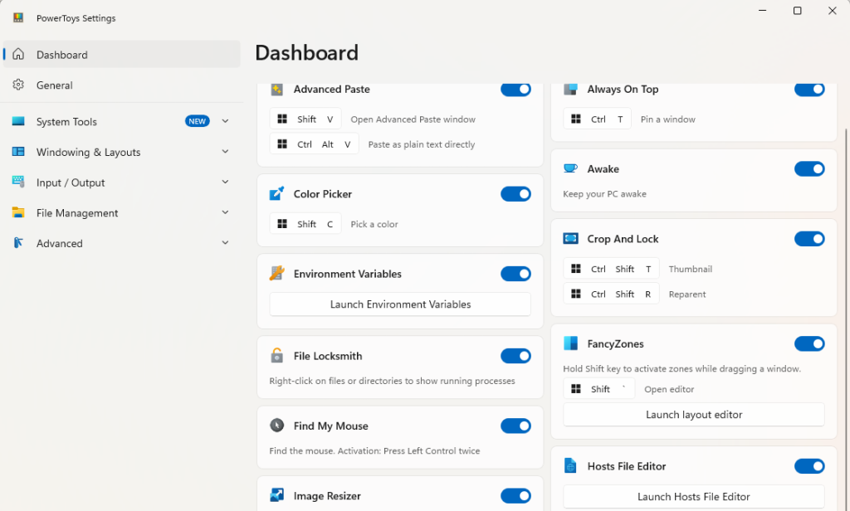This screenshot has height=511, width=850.
Task: Click the Win Ctrl Alt V shortcut
Action: [x=315, y=144]
